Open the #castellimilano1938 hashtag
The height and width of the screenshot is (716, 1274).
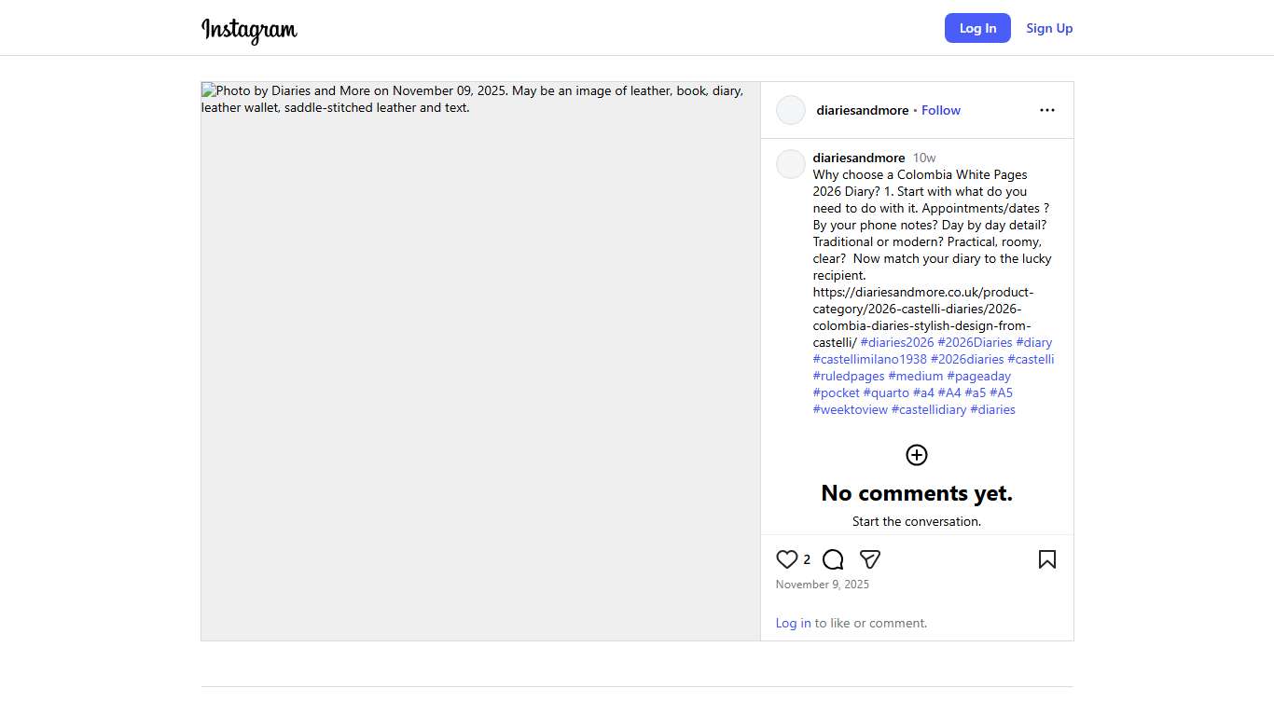click(869, 359)
